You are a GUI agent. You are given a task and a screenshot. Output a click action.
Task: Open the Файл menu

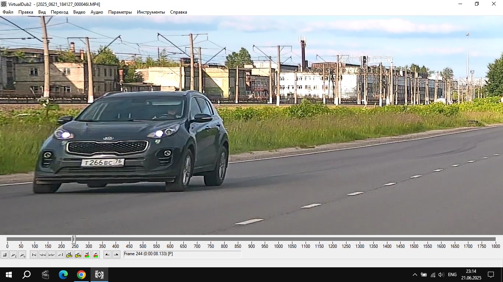[x=8, y=12]
